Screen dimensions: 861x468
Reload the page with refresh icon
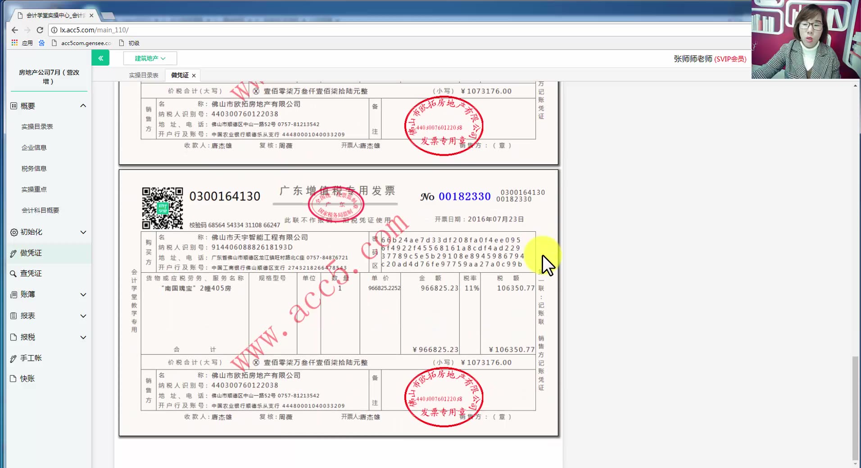click(40, 30)
